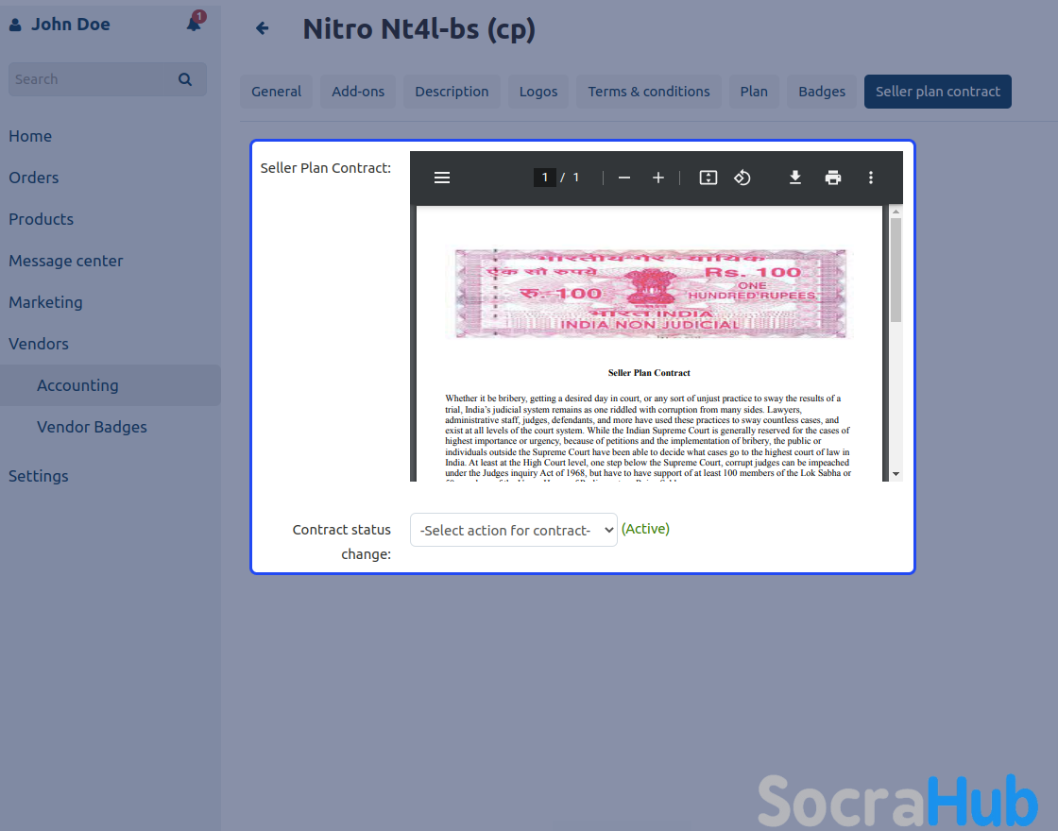Screen dimensions: 1058x831
Task: Open Settings in sidebar
Action: 39,476
